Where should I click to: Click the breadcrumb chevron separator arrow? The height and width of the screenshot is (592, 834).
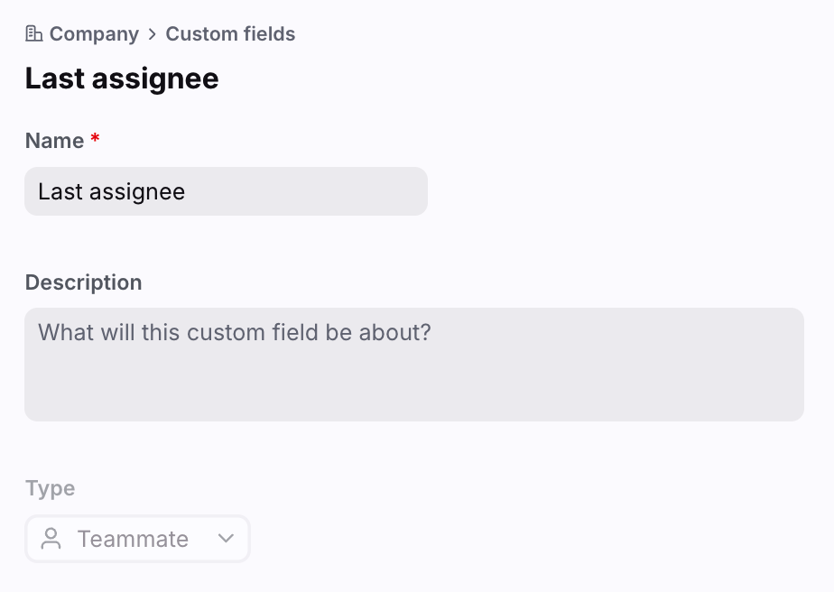click(152, 34)
